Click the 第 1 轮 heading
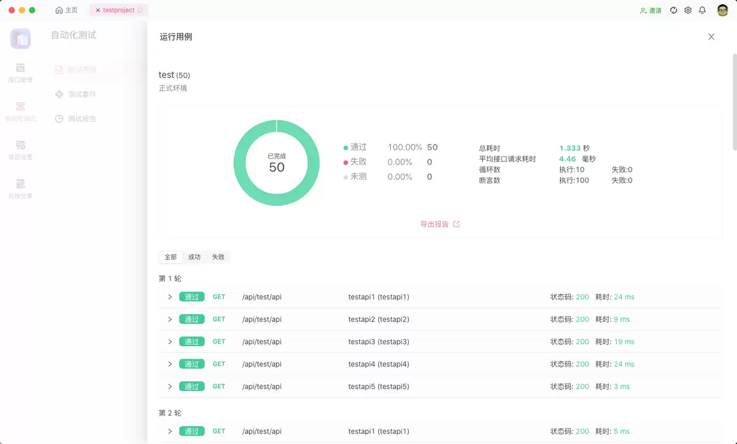The width and height of the screenshot is (737, 444). pos(170,278)
